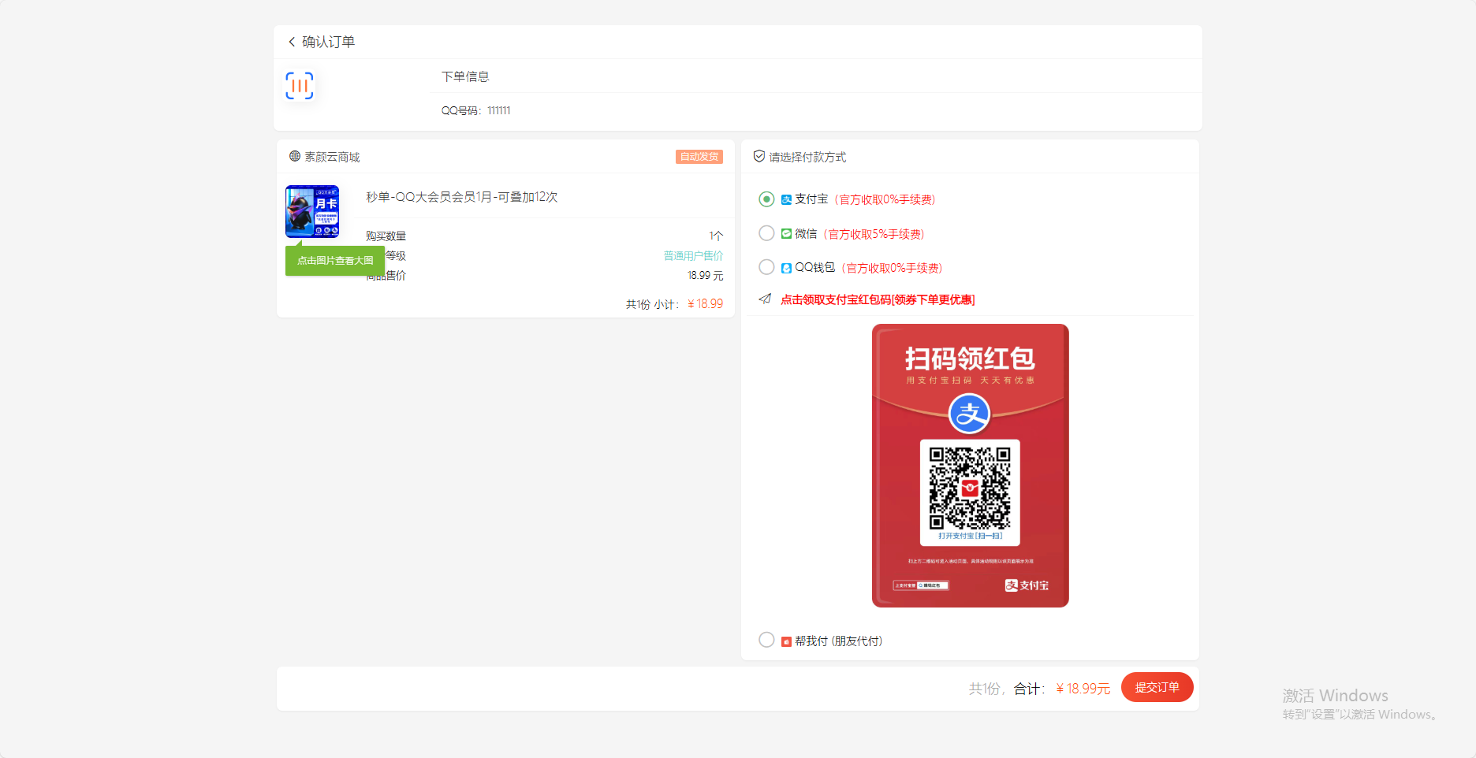
Task: Click the QQ号码: 111111 text
Action: (x=475, y=111)
